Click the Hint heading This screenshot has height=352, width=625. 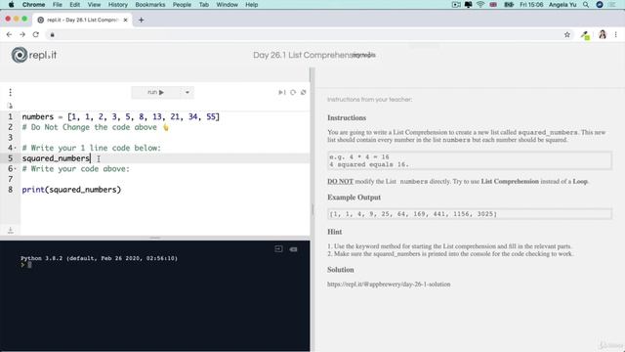point(334,232)
